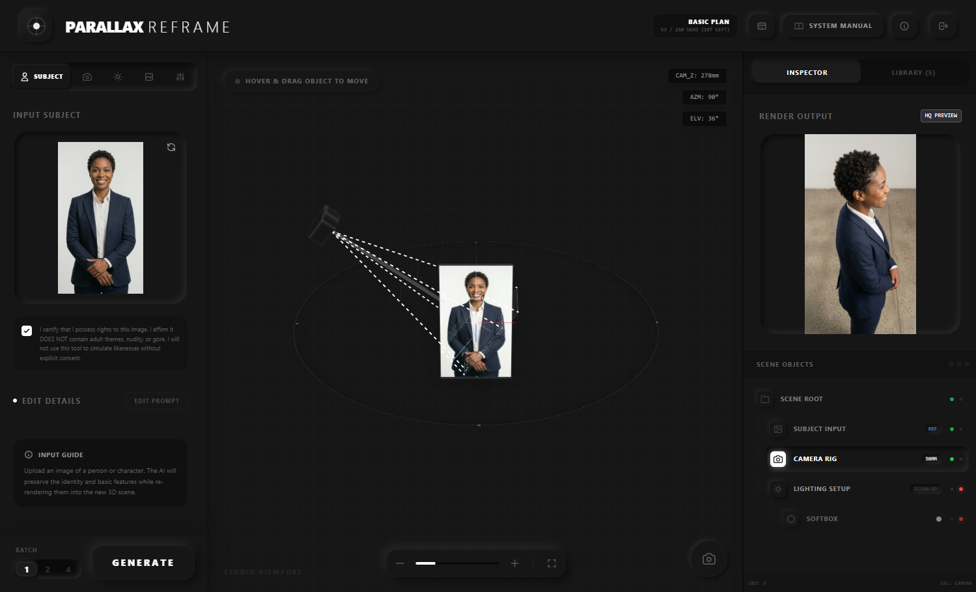Click the logout icon in header

tap(943, 26)
